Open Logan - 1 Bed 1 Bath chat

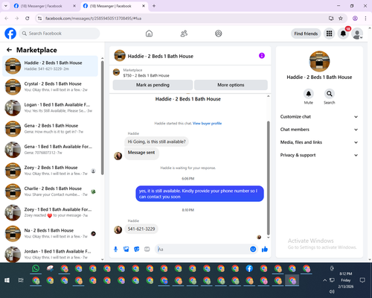pos(50,108)
